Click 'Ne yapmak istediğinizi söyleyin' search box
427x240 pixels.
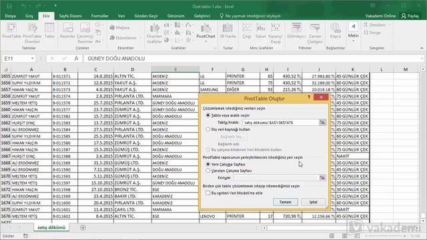click(250, 16)
